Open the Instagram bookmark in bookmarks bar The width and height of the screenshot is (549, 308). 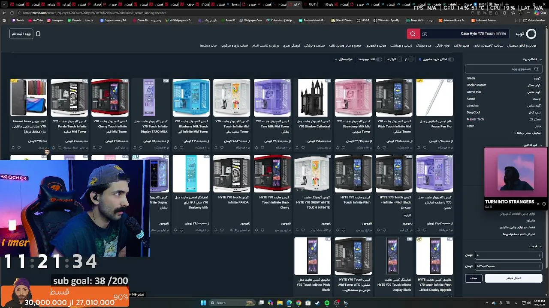pos(55,21)
